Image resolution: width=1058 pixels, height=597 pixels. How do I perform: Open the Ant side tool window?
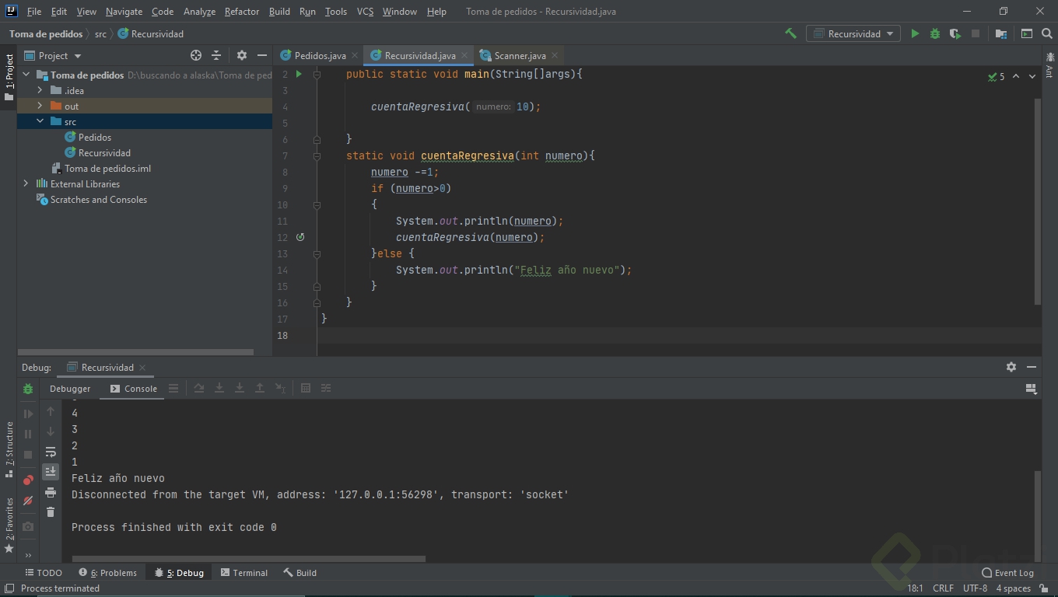coord(1049,64)
